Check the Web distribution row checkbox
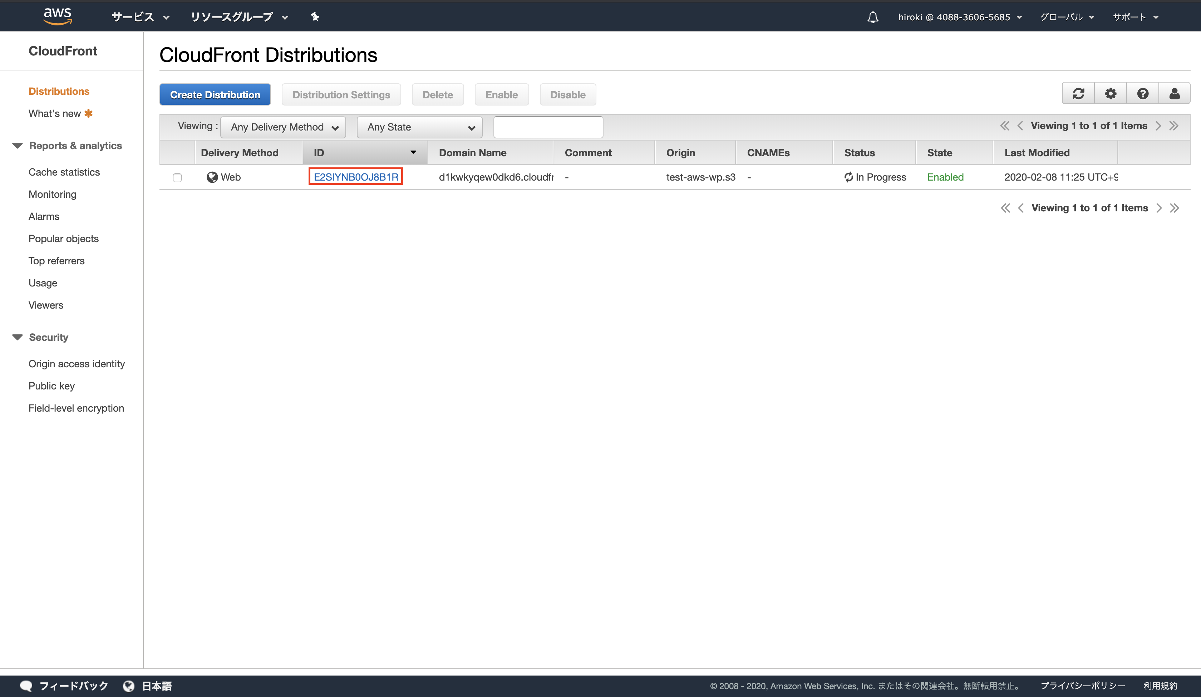Viewport: 1201px width, 697px height. (x=177, y=178)
